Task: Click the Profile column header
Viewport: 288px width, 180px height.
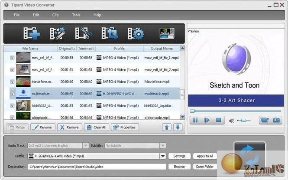Action: 120,49
